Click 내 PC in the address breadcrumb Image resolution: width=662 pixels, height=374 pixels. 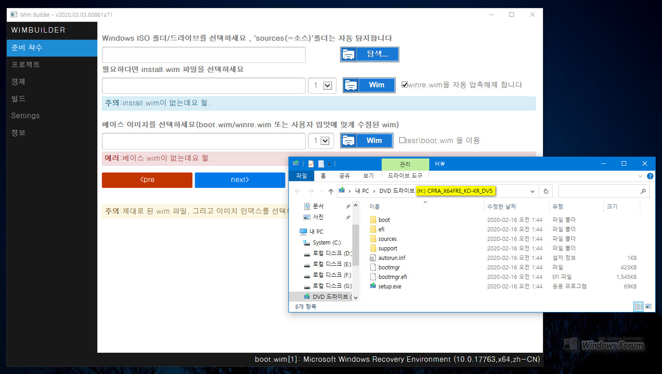click(362, 191)
